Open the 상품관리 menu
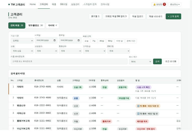This screenshot has width=192, height=132. pyautogui.click(x=75, y=4)
